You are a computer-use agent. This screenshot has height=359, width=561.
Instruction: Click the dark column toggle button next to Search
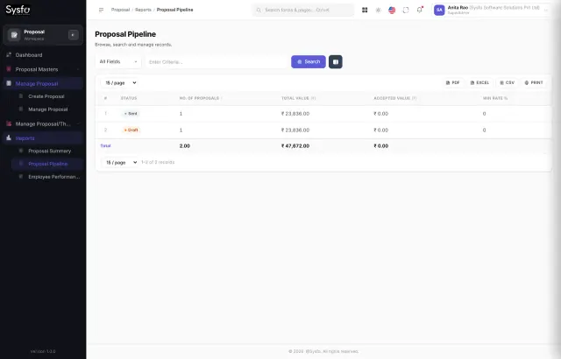click(x=336, y=62)
